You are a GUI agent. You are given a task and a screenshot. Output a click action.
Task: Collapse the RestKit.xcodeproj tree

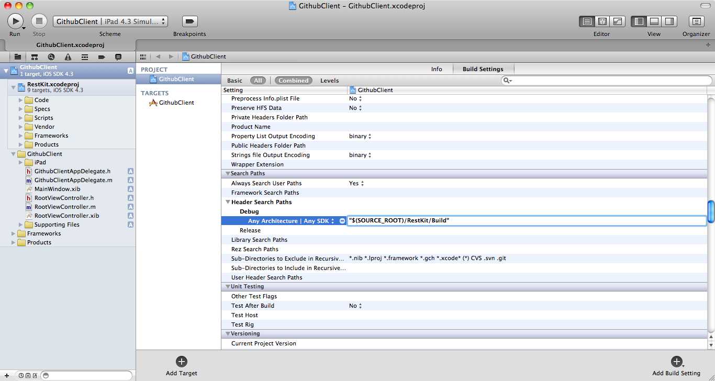[13, 87]
